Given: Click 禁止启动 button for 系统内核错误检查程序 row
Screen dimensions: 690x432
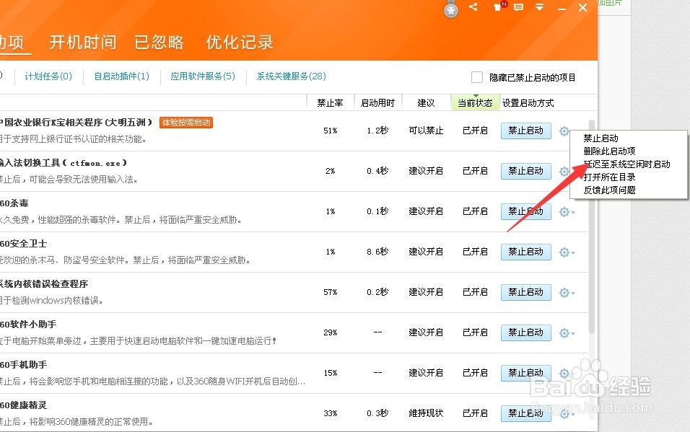Looking at the screenshot, I should [x=526, y=293].
